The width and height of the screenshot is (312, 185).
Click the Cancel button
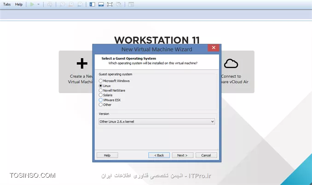point(206,155)
